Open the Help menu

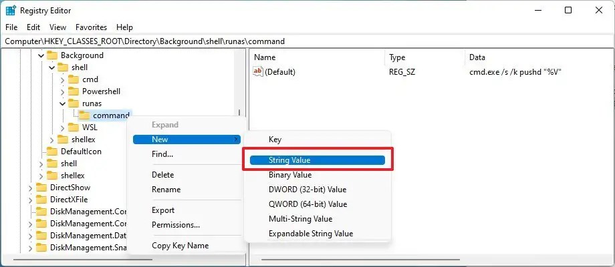coord(125,27)
